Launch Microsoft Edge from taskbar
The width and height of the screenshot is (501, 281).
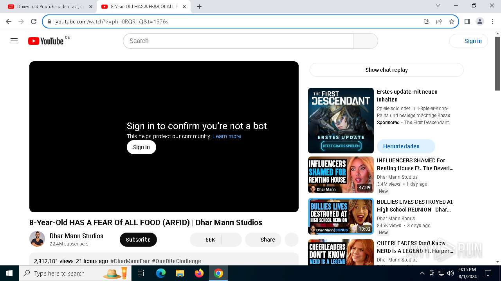tap(161, 273)
